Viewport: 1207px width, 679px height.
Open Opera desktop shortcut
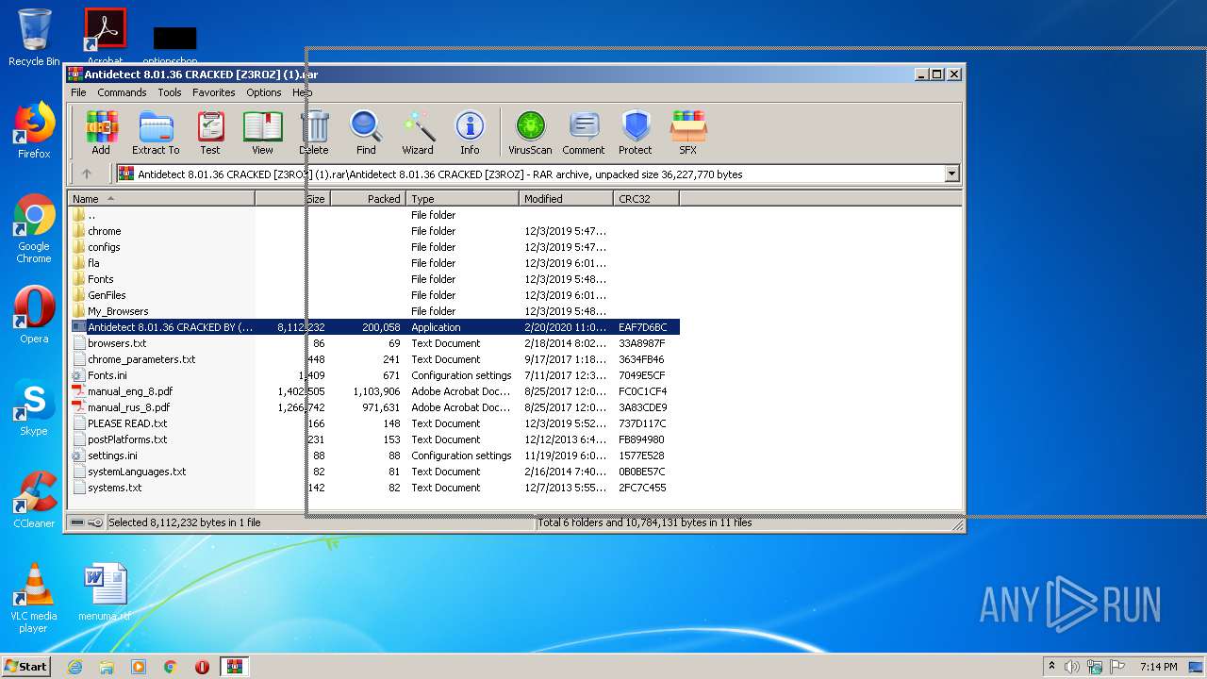34,315
